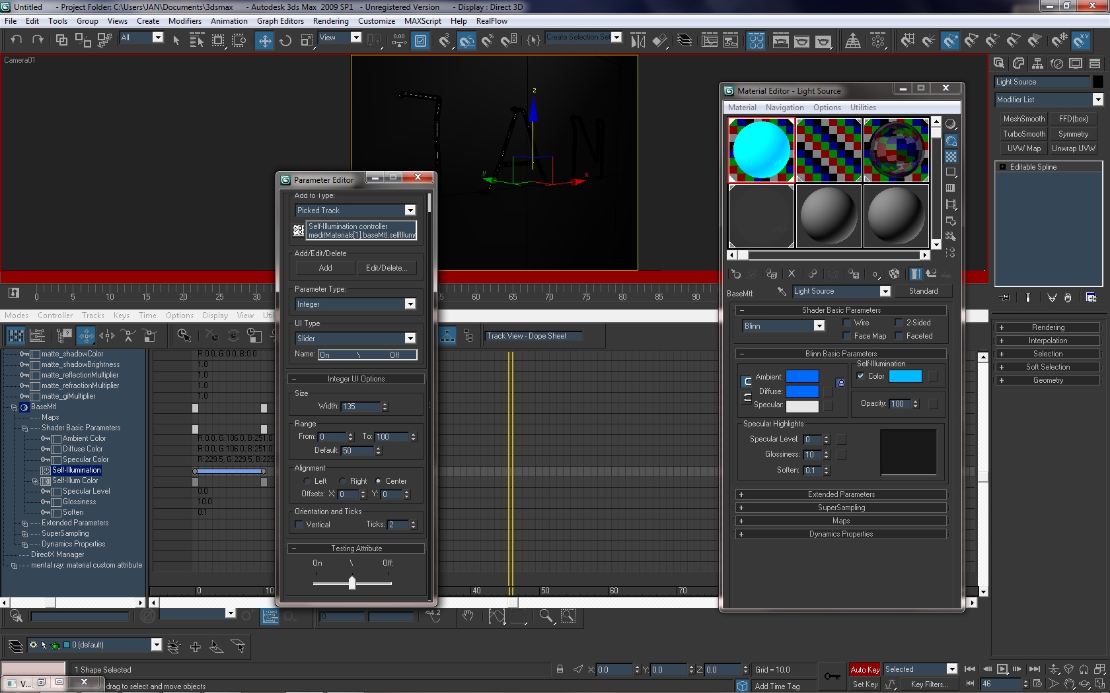Activate the Select and Rotate tool
The width and height of the screenshot is (1110, 693).
(x=285, y=41)
